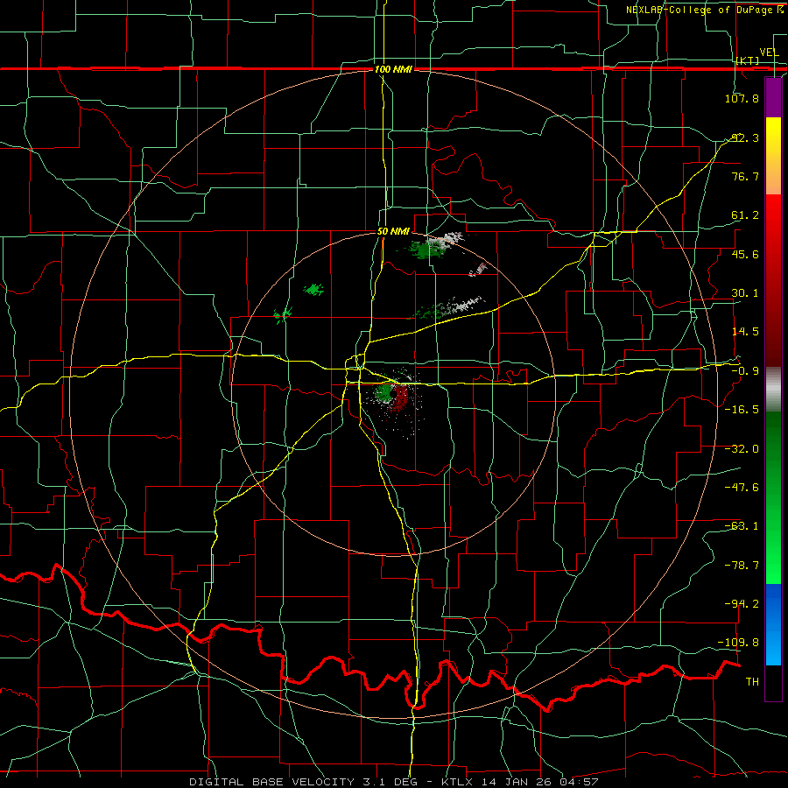Pick the black TH segment of the scale
Screen dimensions: 788x788
(x=773, y=682)
